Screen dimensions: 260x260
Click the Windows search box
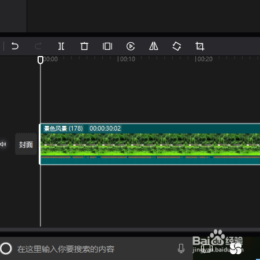[96, 249]
